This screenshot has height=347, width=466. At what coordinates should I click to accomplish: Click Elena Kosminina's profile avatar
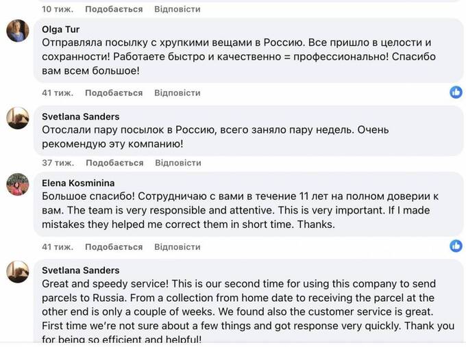18,184
